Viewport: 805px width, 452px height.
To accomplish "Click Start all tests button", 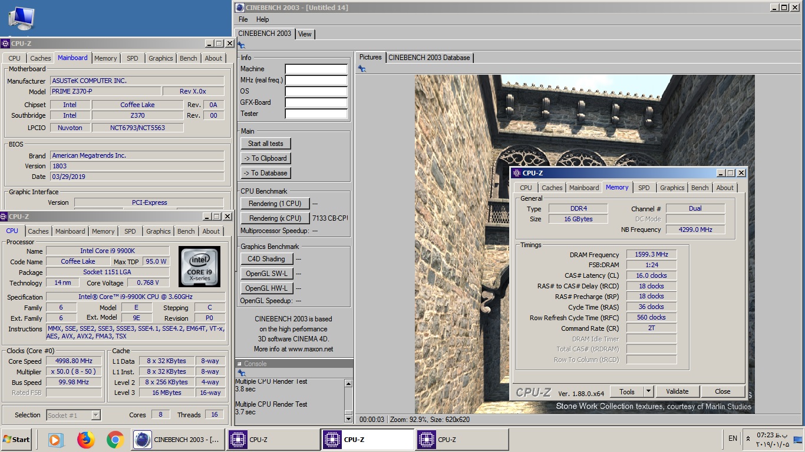I will (x=265, y=144).
